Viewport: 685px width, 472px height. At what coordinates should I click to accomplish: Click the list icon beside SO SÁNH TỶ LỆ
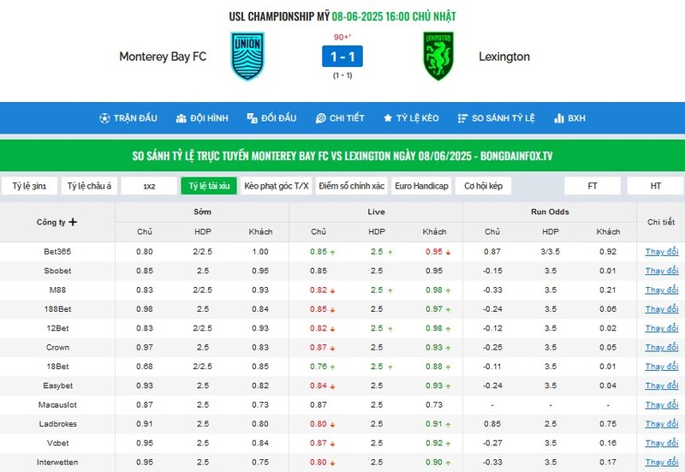click(462, 118)
